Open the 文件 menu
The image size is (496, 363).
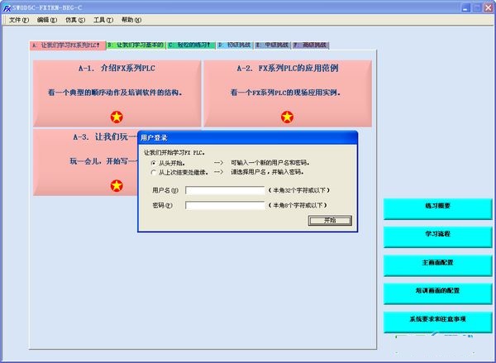(x=19, y=20)
